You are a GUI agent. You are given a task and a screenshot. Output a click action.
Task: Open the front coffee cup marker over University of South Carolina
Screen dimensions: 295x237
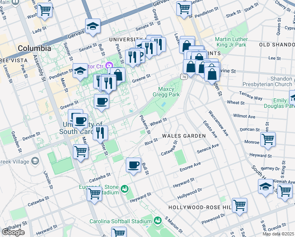(x=80, y=121)
